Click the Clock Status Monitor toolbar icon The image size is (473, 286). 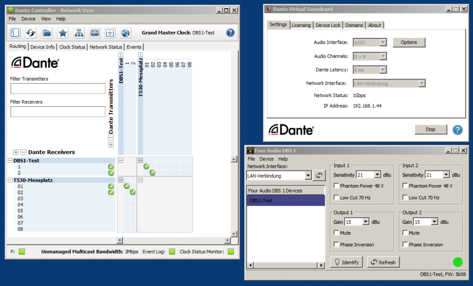point(94,33)
